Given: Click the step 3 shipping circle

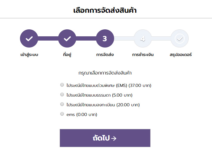Looking at the screenshot, I should click(105, 39).
